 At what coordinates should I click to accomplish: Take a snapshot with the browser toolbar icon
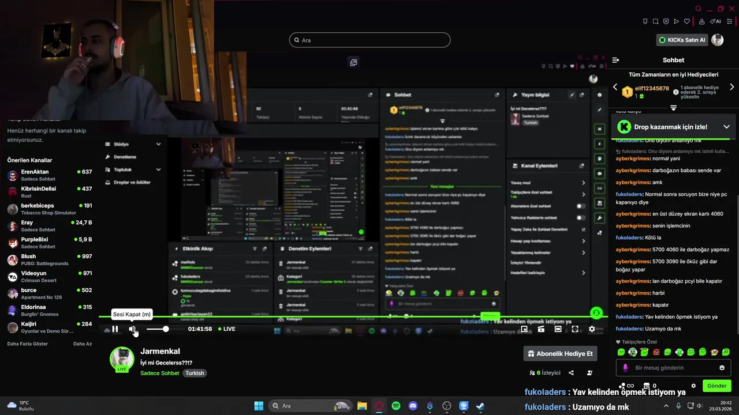click(655, 21)
